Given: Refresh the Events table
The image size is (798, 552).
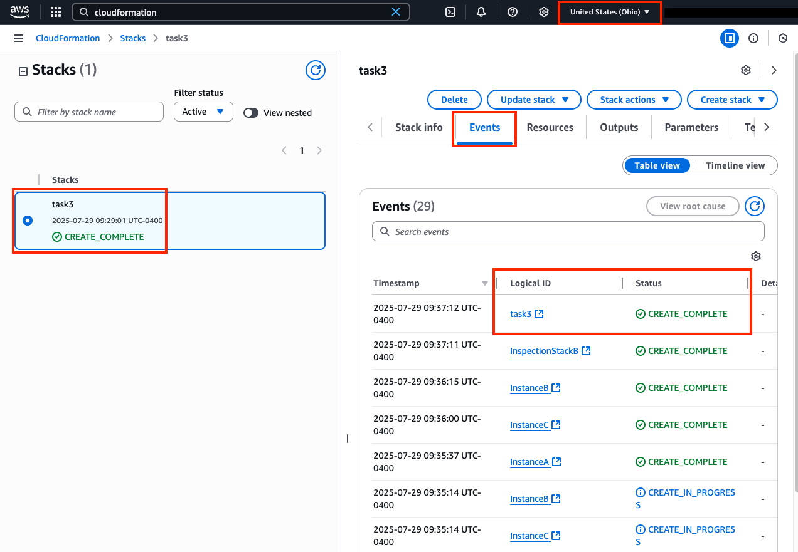Looking at the screenshot, I should [755, 206].
